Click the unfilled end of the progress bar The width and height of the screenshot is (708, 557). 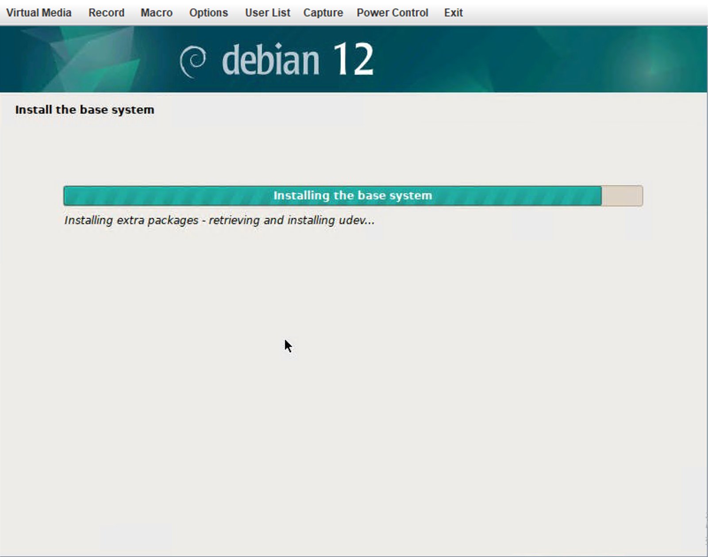[622, 196]
